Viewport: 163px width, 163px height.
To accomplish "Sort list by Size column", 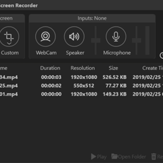I will pyautogui.click(x=113, y=68).
